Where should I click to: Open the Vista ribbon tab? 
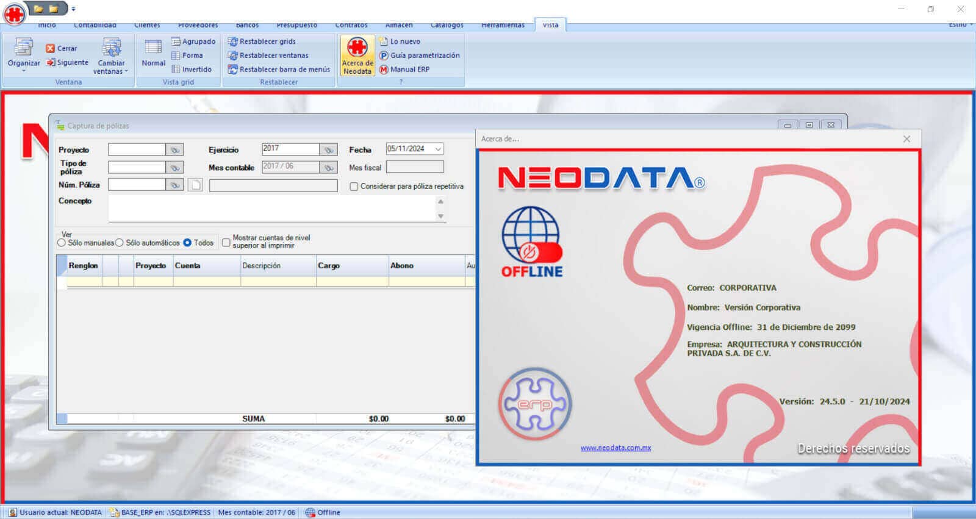(x=550, y=25)
